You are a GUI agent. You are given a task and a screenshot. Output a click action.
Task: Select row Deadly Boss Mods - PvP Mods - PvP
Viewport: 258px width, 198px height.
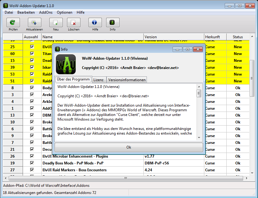(x=73, y=163)
